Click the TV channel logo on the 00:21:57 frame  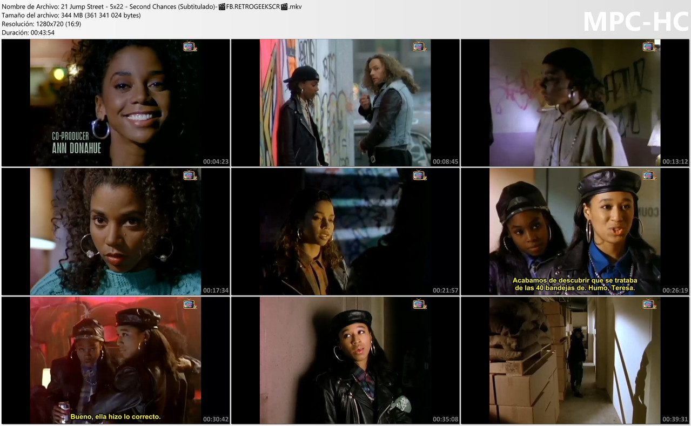(419, 175)
